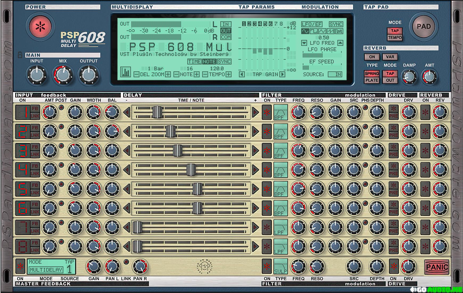Click tap 8 LPF filter type icon
This screenshot has height=293, width=463.
coord(280,246)
